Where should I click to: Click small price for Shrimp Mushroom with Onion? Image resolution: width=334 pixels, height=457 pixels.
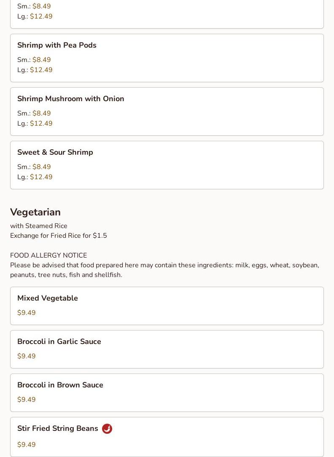pyautogui.click(x=41, y=113)
